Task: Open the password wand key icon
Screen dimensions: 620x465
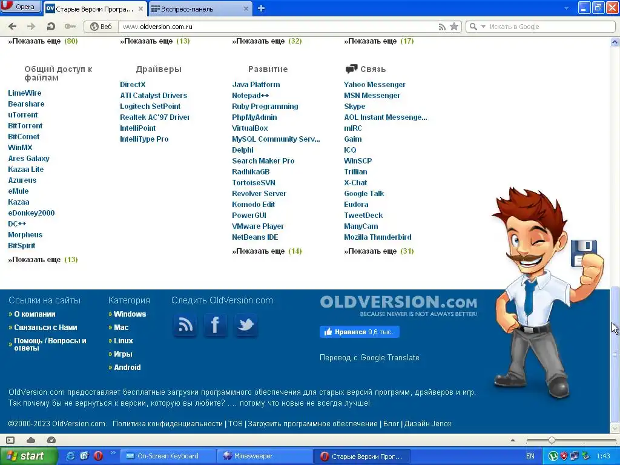Action: tap(70, 27)
